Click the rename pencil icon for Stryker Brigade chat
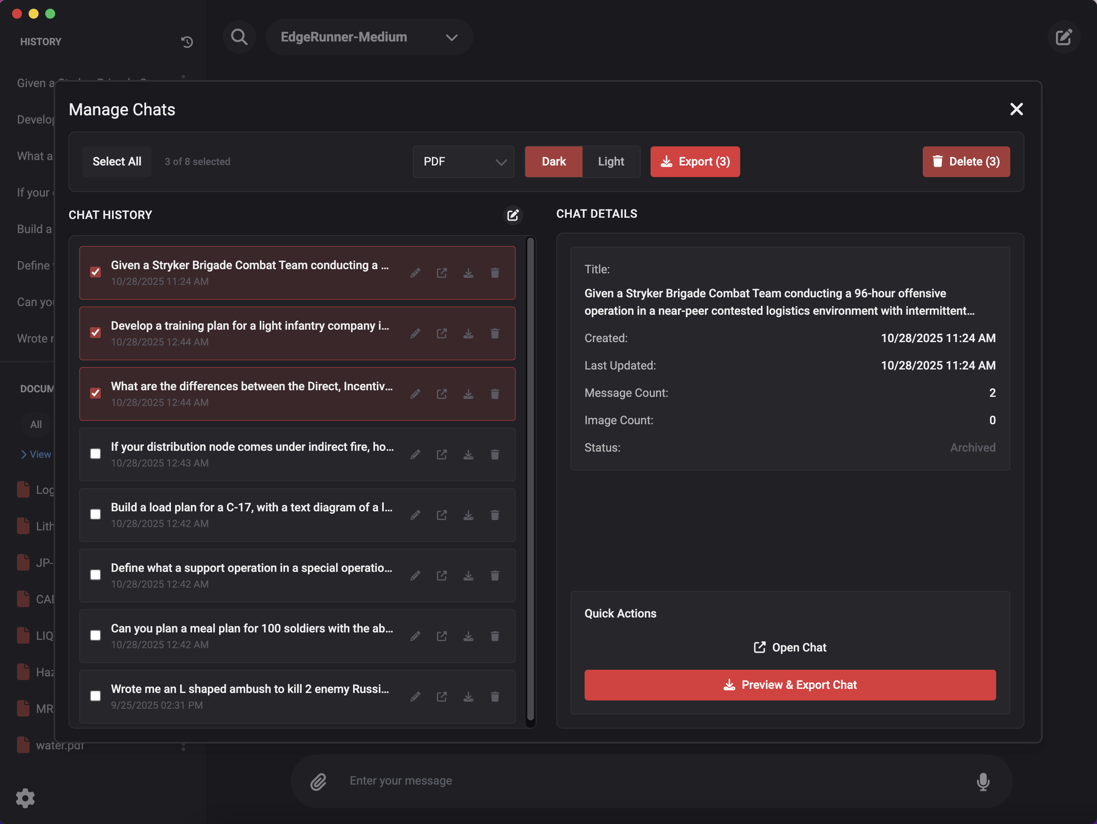Screen dimensions: 1097x824 click(x=415, y=273)
